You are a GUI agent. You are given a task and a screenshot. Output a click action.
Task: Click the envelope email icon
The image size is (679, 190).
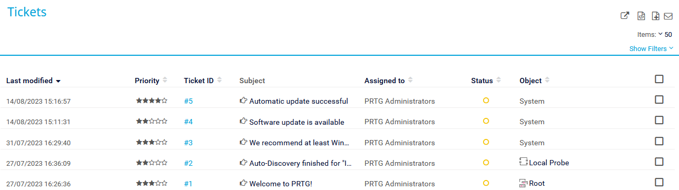[668, 16]
